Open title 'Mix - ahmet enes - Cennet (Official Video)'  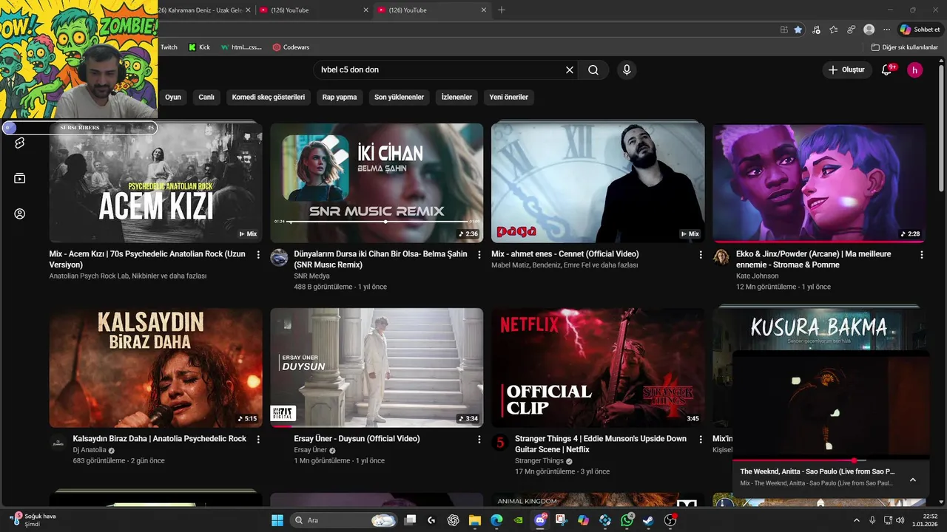[565, 254]
